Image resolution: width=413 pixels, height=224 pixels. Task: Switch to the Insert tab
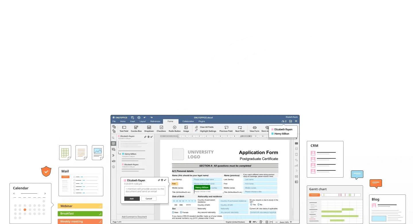point(133,121)
